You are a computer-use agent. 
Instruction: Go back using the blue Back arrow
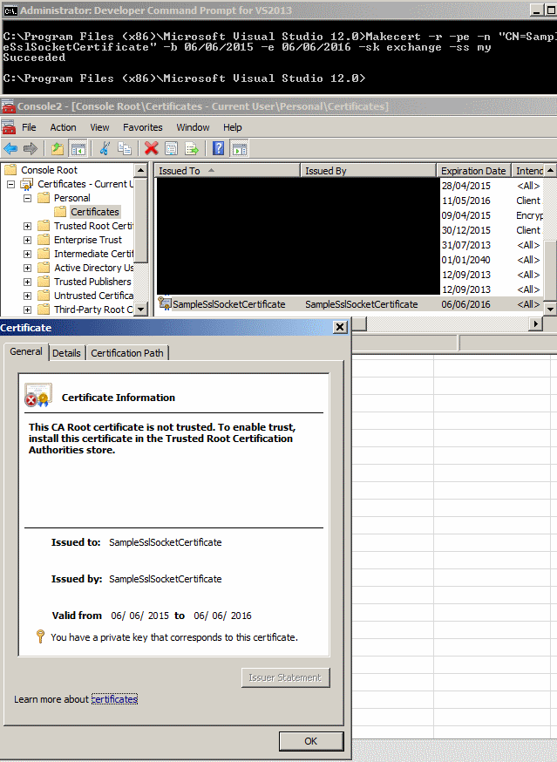(10, 149)
